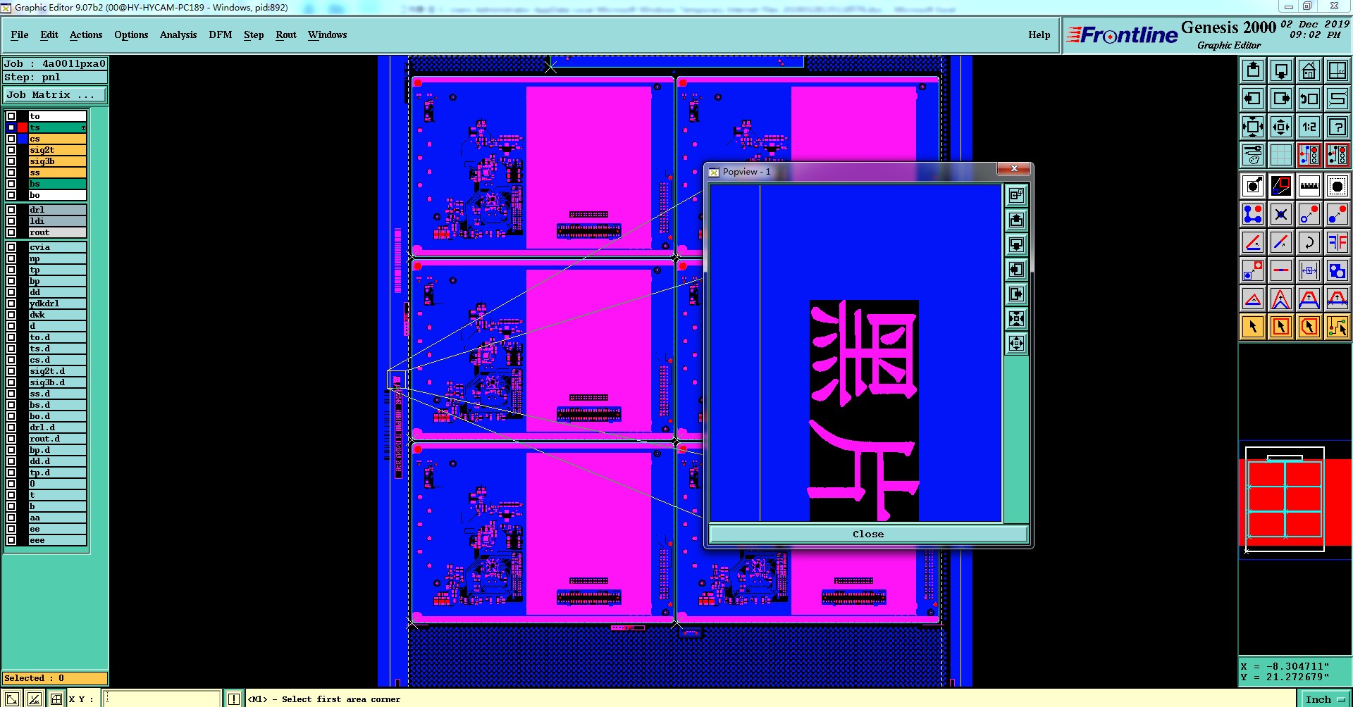The image size is (1353, 707).
Task: Open the Help menu
Action: [x=1039, y=35]
